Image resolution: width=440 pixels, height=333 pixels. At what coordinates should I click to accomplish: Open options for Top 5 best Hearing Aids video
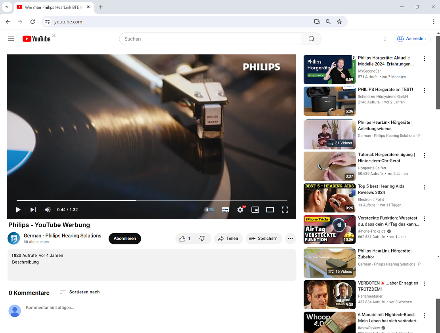(424, 187)
